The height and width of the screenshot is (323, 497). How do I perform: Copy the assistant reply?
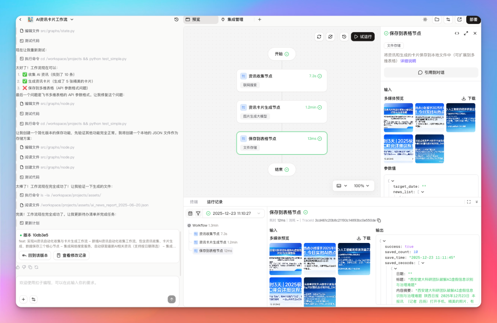tap(30, 267)
